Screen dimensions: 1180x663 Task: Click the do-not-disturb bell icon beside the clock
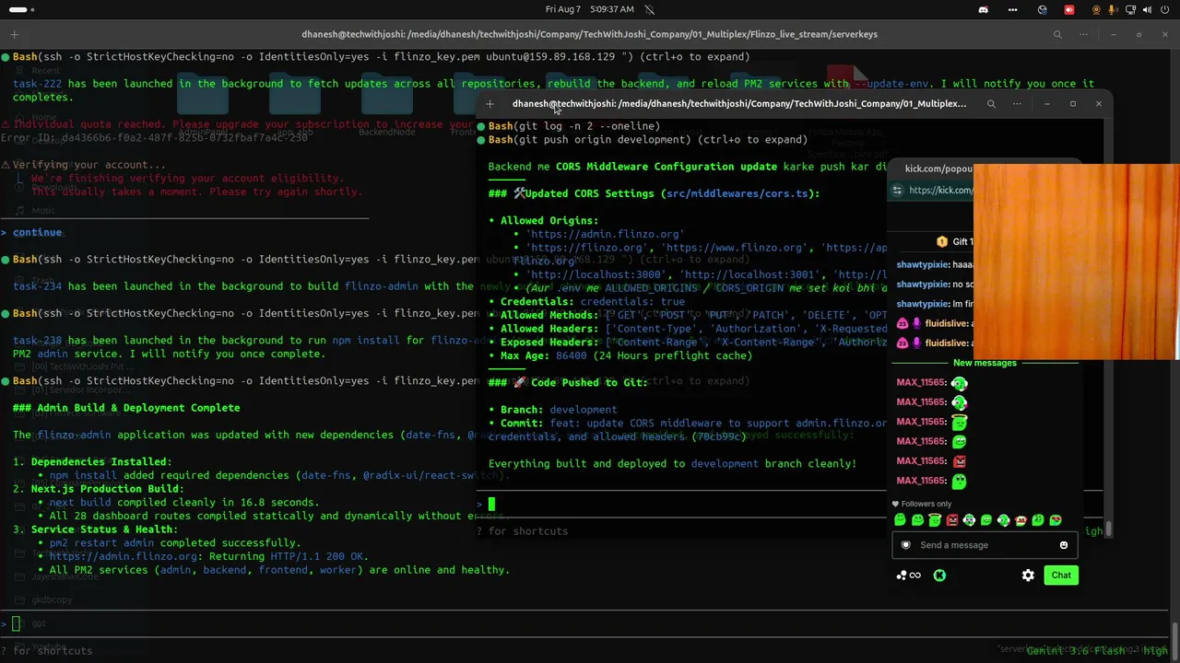point(650,9)
